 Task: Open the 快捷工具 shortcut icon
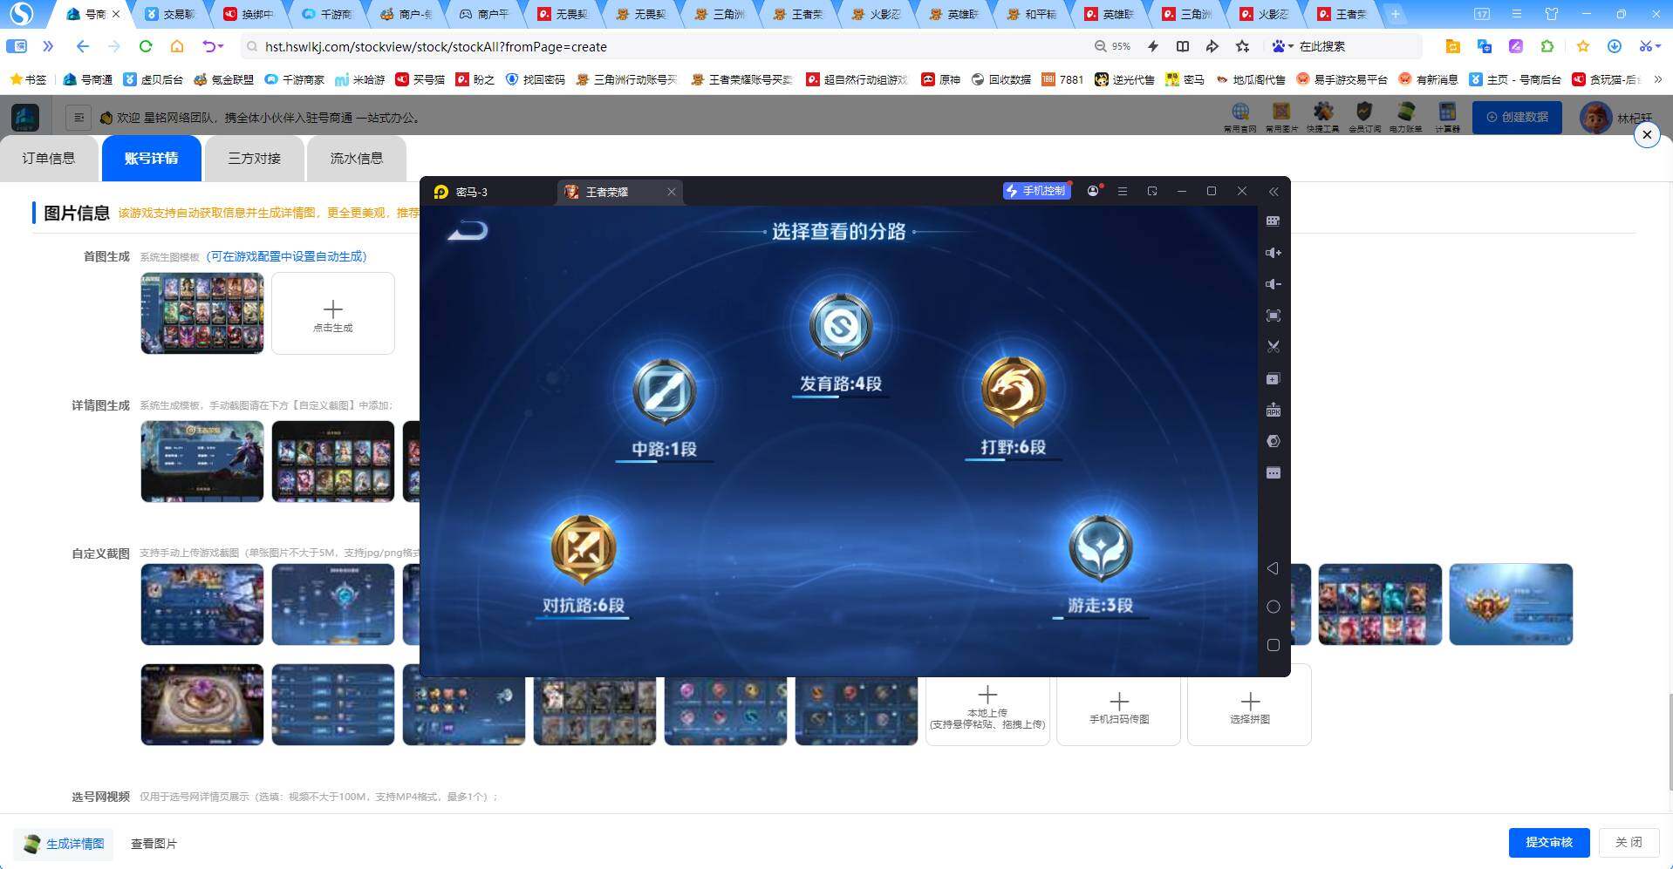point(1323,117)
